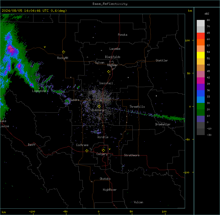Click the white plus marker north of Drumheller
The width and height of the screenshot is (220, 215).
pyautogui.click(x=156, y=96)
